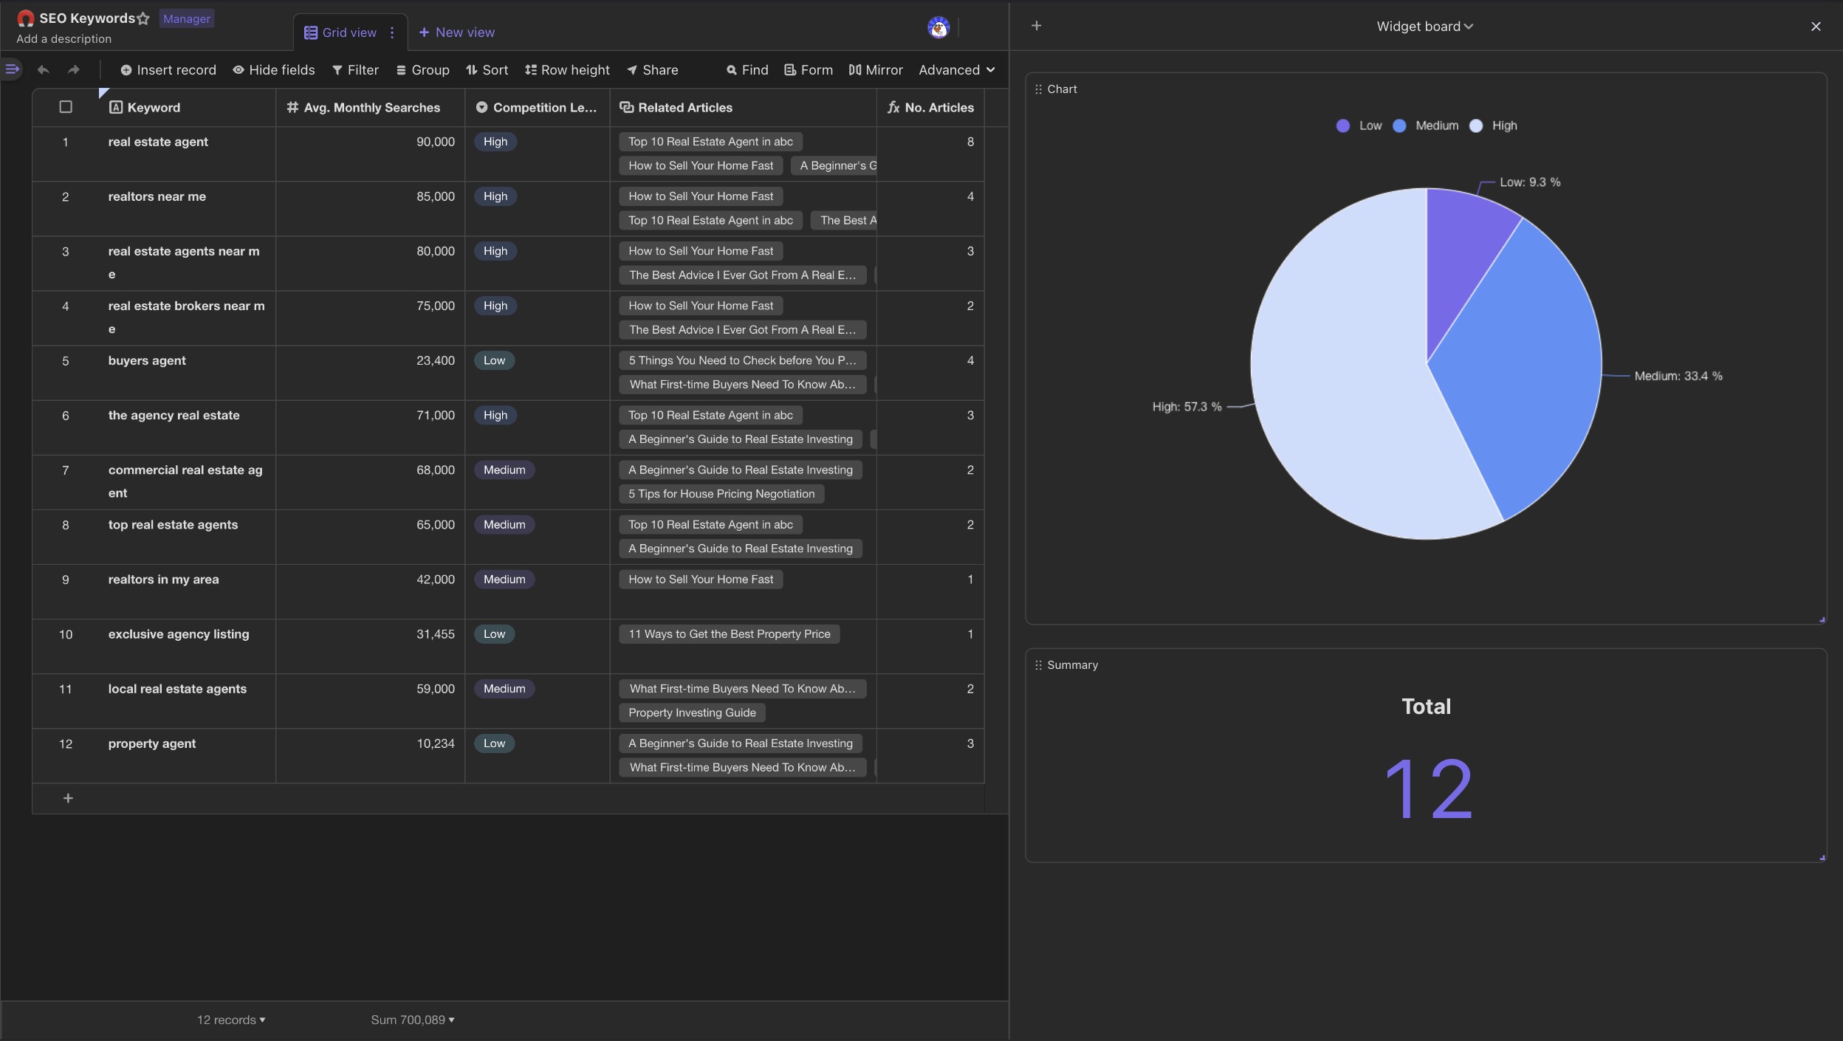Click the Low tag in the buyers agent row
Screen dimensions: 1843x1041
[x=494, y=360]
